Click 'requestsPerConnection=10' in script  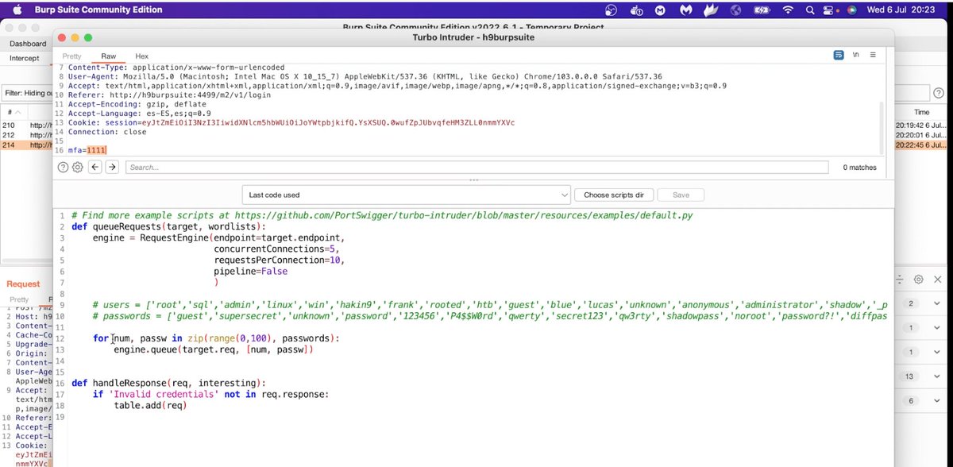coord(280,260)
